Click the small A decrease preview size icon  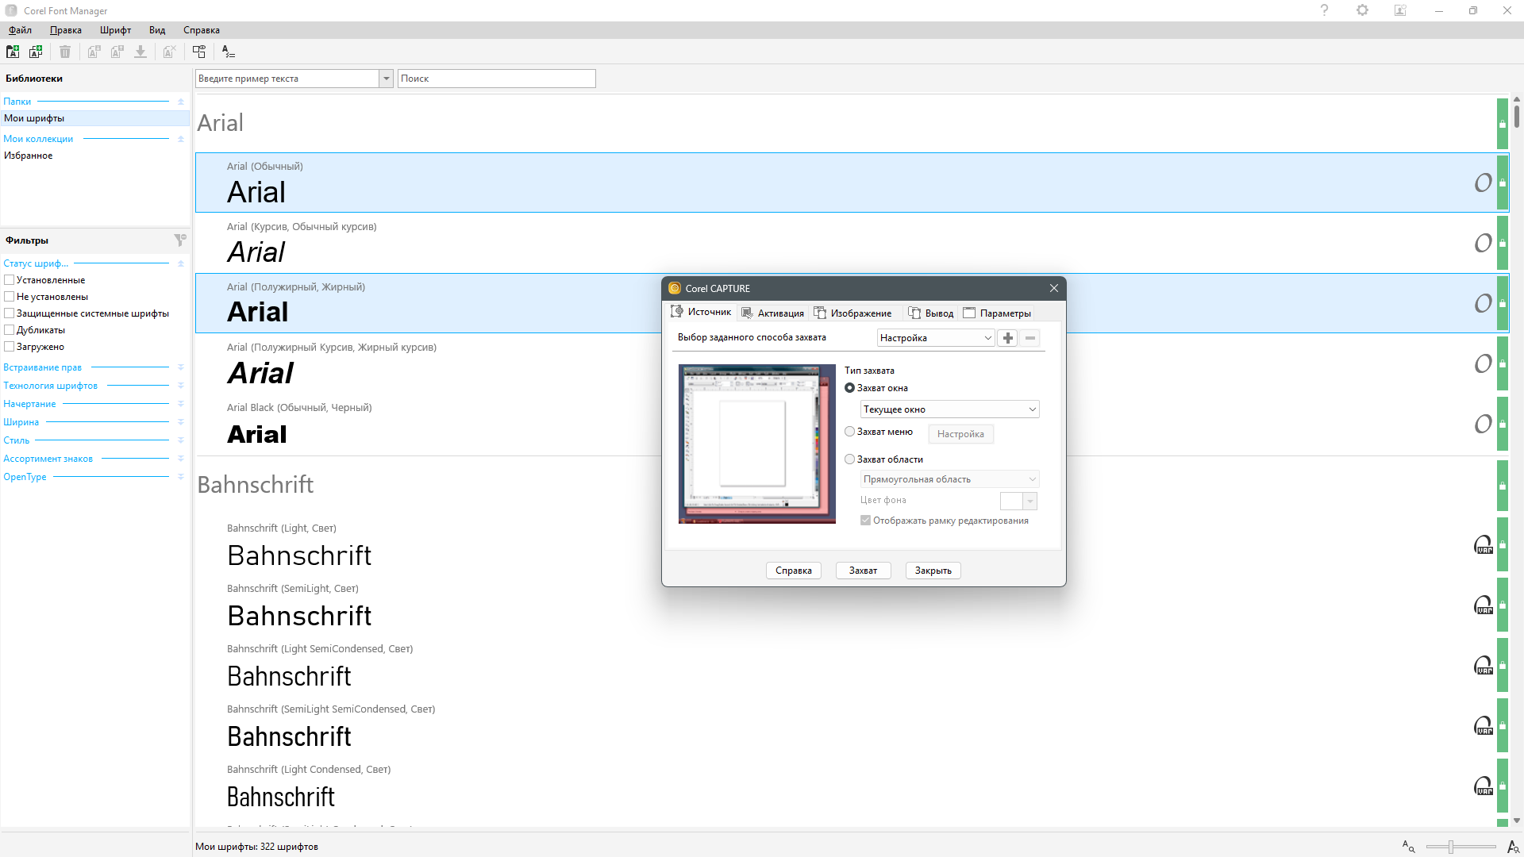click(x=1408, y=847)
